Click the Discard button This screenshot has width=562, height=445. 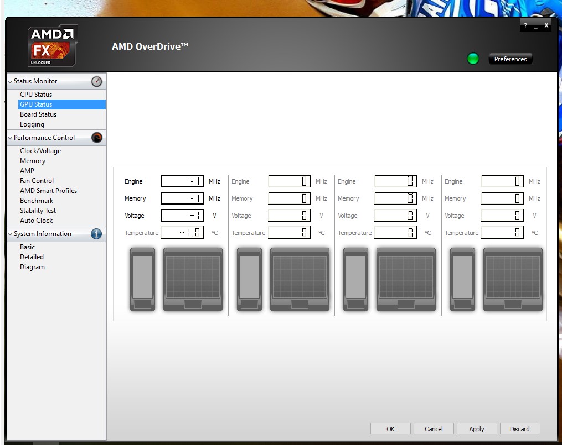[x=519, y=429]
